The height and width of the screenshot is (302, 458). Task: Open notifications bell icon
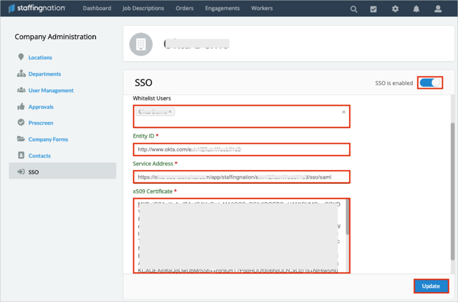tap(416, 9)
